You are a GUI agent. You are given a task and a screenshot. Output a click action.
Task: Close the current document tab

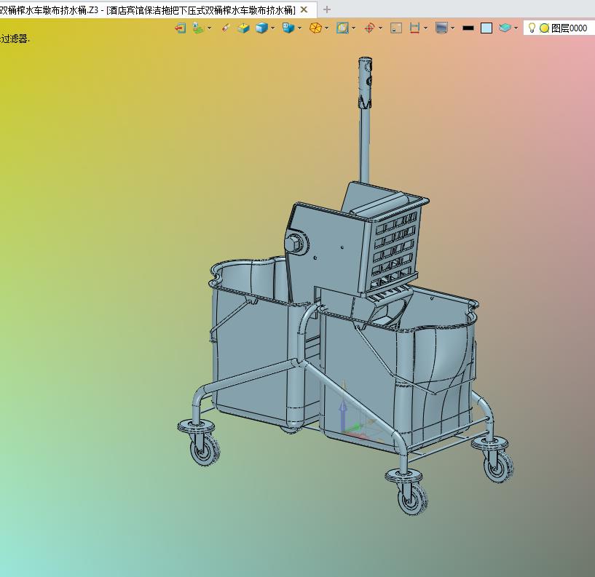(x=304, y=10)
